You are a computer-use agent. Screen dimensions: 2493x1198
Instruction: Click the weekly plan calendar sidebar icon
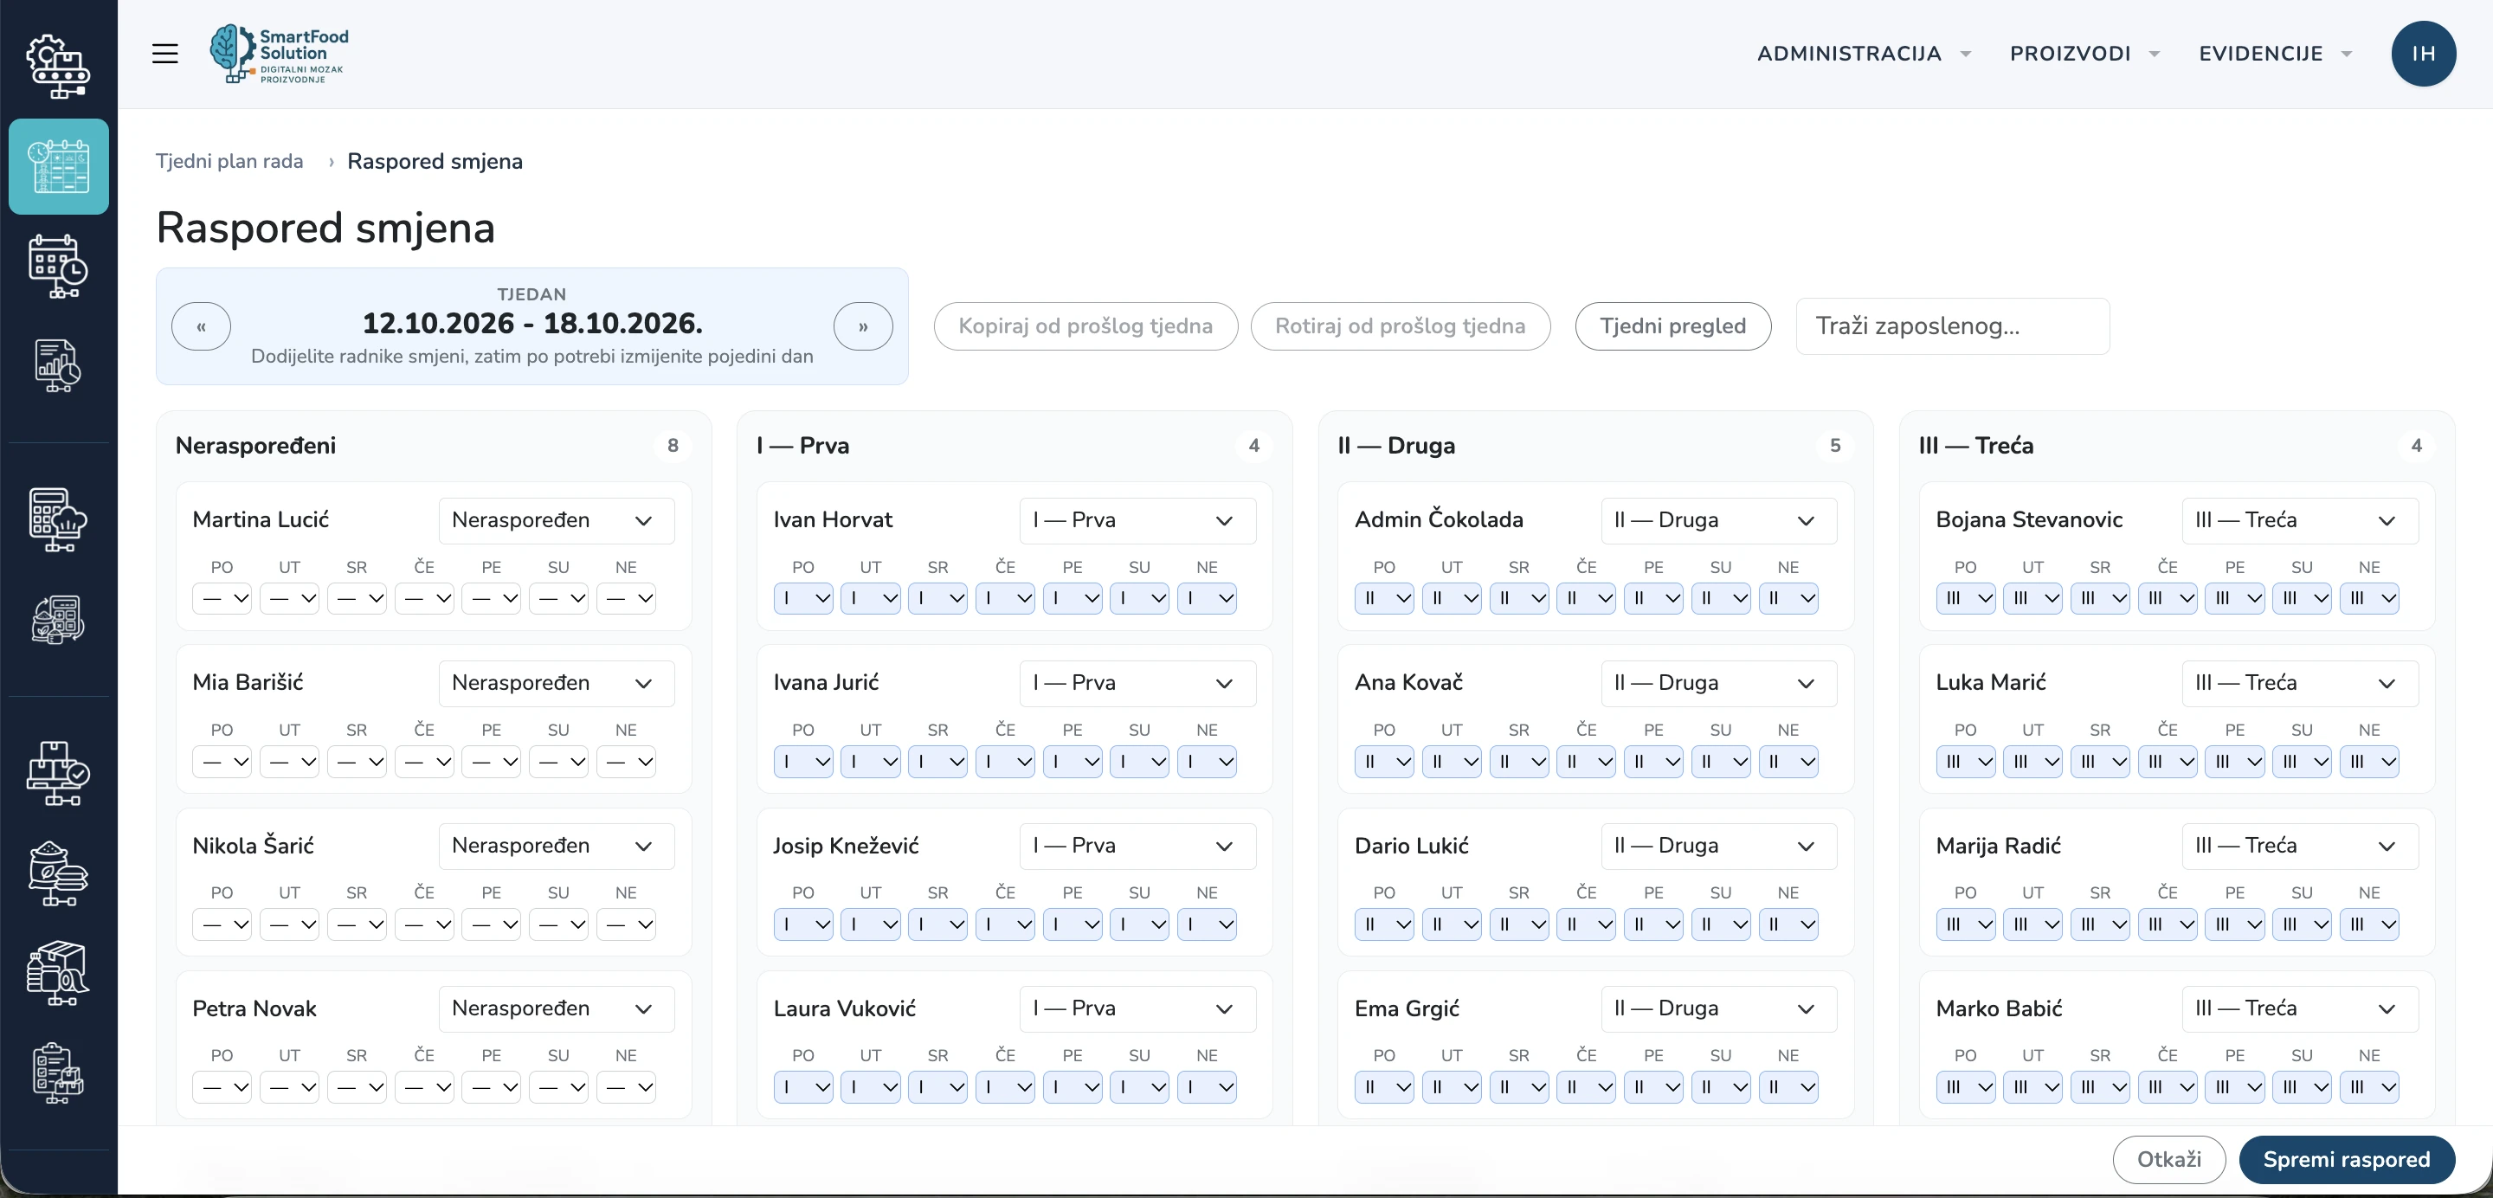pyautogui.click(x=59, y=166)
